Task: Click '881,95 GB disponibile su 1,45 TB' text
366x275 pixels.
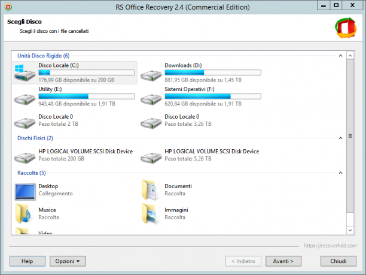Action: (203, 80)
